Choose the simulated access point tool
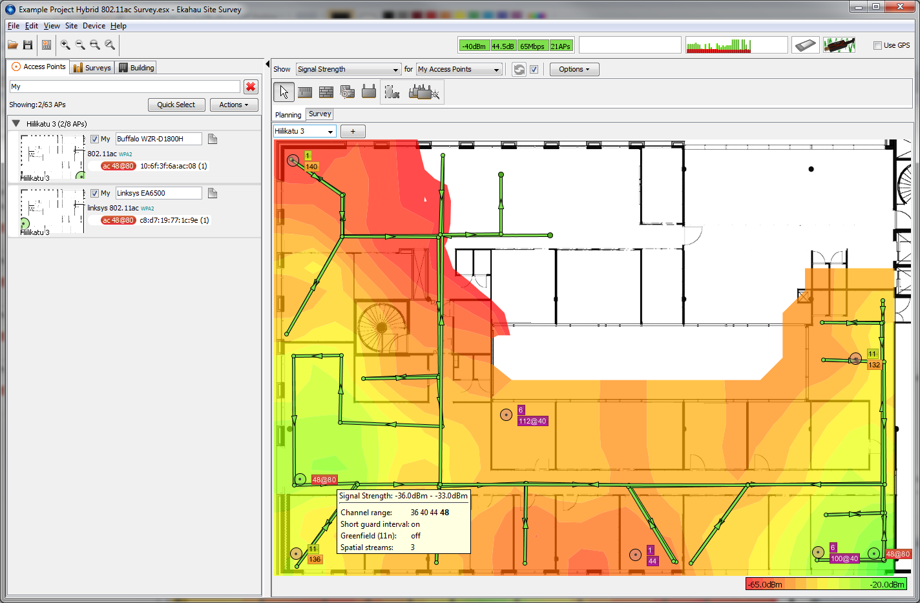This screenshot has height=603, width=920. click(x=369, y=92)
